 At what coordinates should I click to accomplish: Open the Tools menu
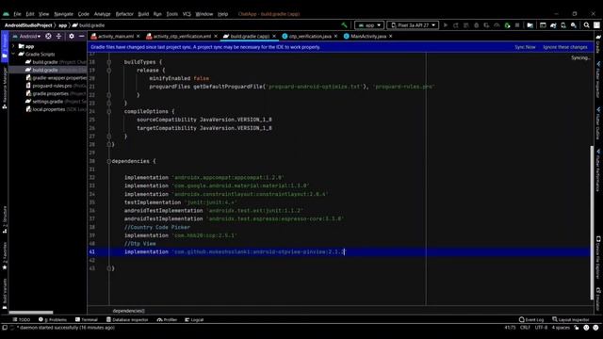point(171,14)
